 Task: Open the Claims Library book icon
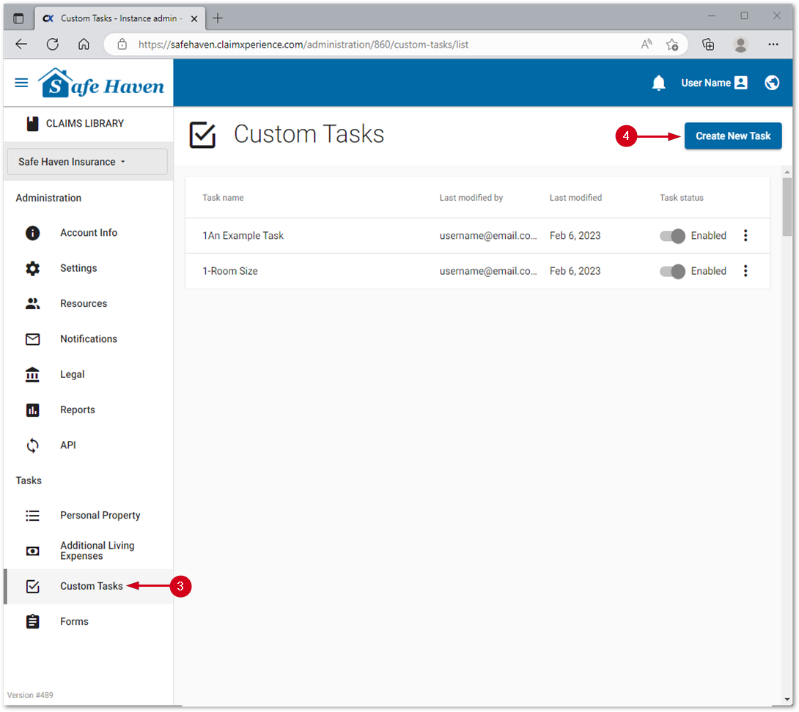click(32, 124)
